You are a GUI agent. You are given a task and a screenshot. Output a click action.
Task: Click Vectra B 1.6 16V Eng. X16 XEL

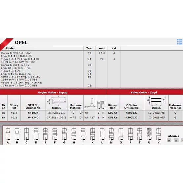pyautogui.click(x=21, y=83)
